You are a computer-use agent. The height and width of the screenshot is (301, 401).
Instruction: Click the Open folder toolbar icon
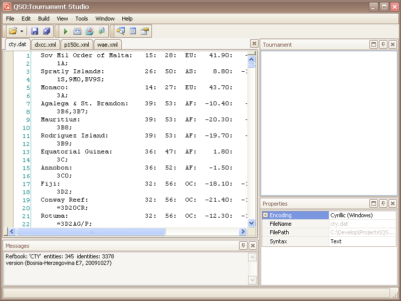tap(13, 31)
